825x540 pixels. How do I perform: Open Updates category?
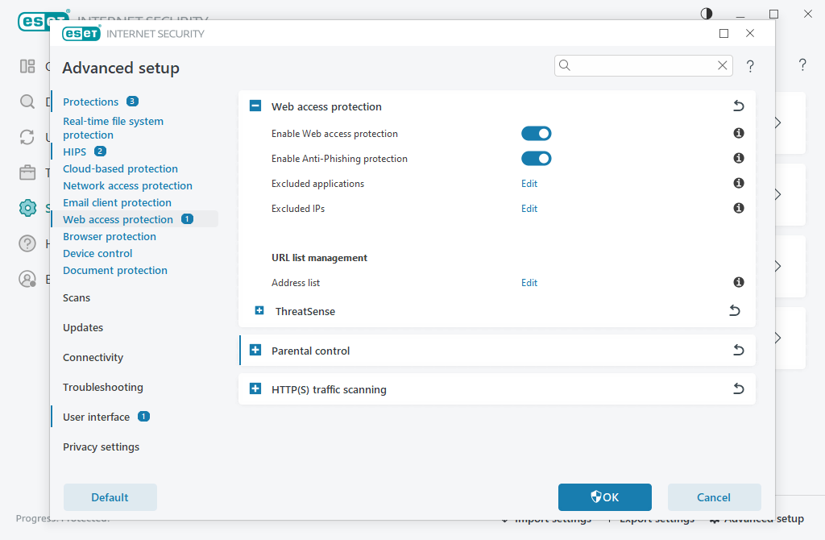[x=83, y=327]
